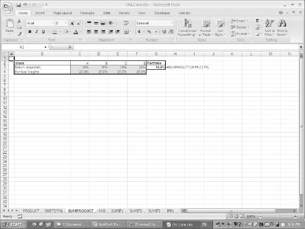Click the AutoSum sigma icon
305x229 pixels.
pos(257,21)
